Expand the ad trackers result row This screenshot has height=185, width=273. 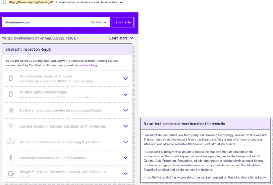(x=126, y=78)
